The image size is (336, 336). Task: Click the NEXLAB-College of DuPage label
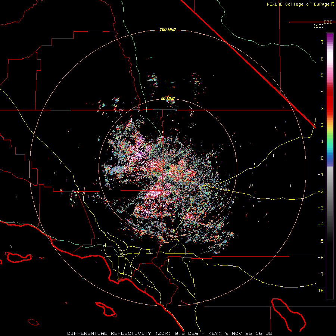(298, 4)
